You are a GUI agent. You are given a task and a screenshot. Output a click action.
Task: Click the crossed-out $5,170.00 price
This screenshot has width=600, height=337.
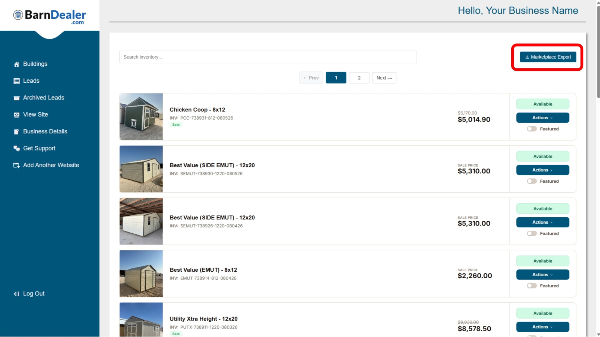pos(467,113)
